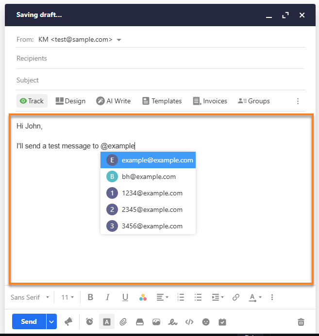Attach a file with paperclip icon
319x336 pixels.
pos(123,322)
